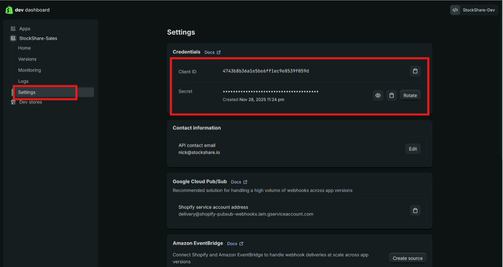Screen dimensions: 503x267
Task: Click the Secret label
Action: pyautogui.click(x=185, y=91)
